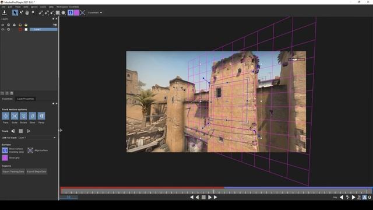373x210 pixels.
Task: Select Layer 1 in layers list
Action: pos(43,30)
